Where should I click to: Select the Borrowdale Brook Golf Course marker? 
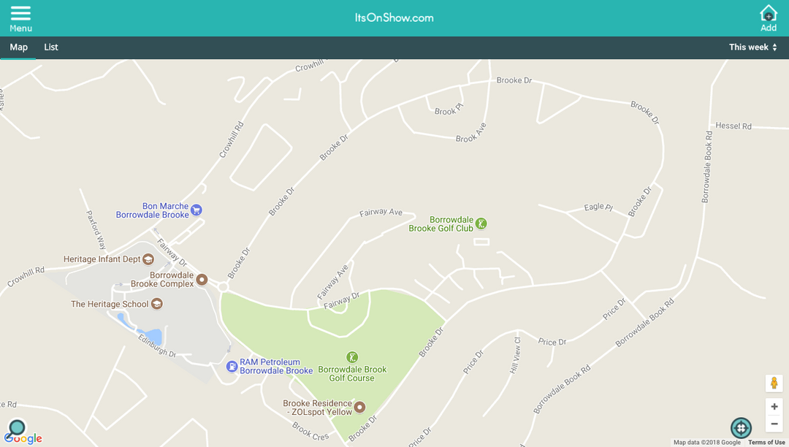352,357
